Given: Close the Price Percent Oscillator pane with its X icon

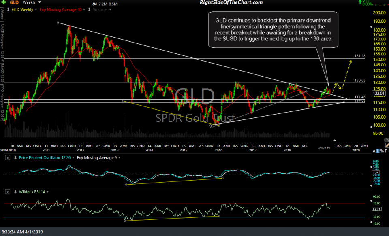Looking at the screenshot, I should 7,158.
